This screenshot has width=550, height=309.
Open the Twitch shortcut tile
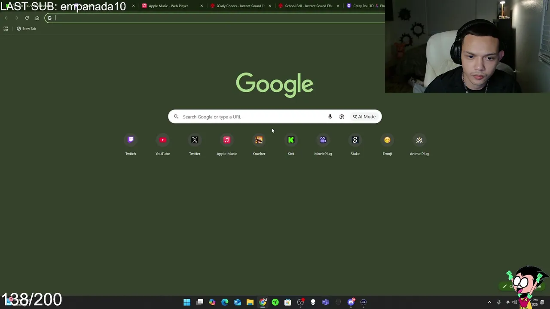pos(131,145)
